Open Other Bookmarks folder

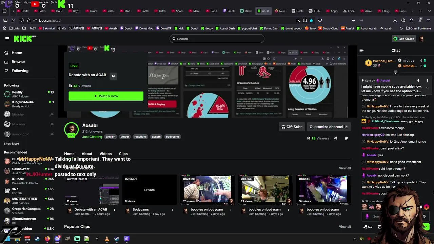click(x=418, y=28)
